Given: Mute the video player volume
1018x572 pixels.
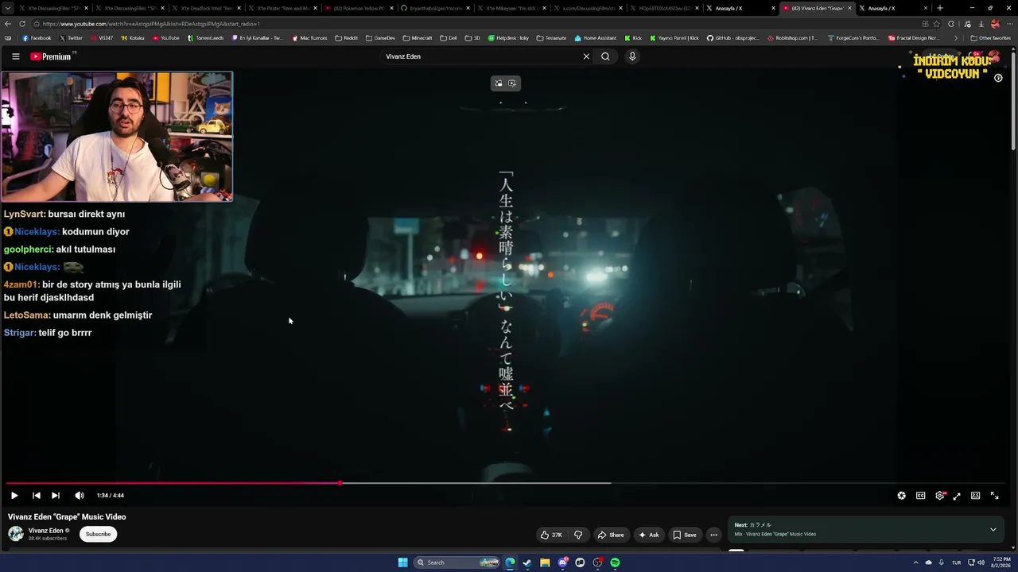Looking at the screenshot, I should point(80,496).
